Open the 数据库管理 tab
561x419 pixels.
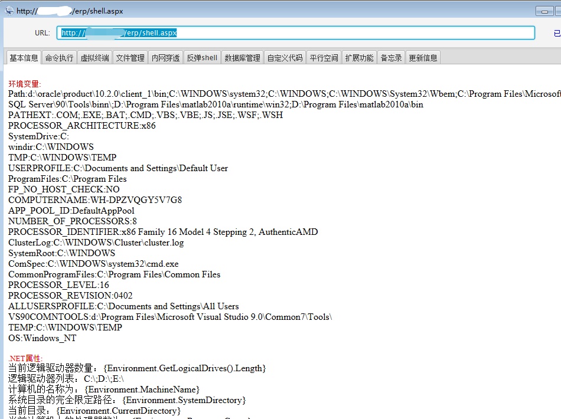click(x=242, y=58)
